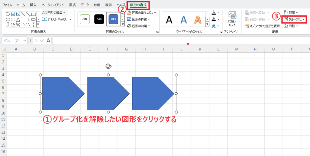Expand the WordArt styles gallery
Image resolution: width=310 pixels, height=156 pixels.
(x=207, y=24)
